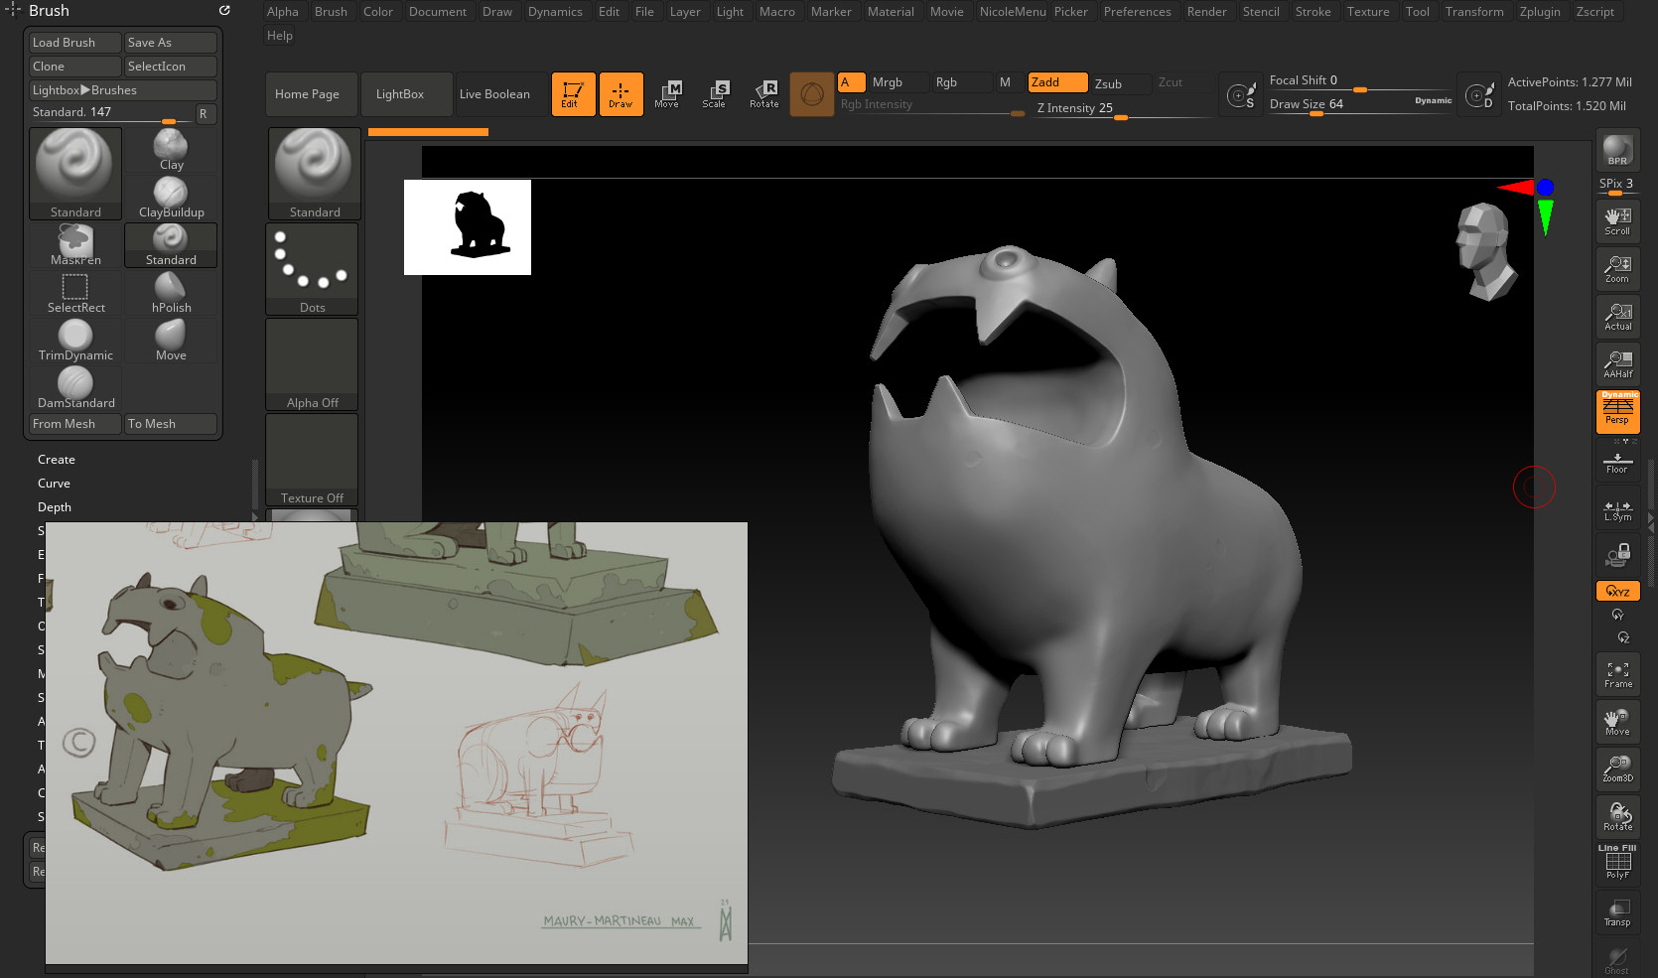
Task: Click the Zoom canvas icon
Action: (x=1617, y=269)
